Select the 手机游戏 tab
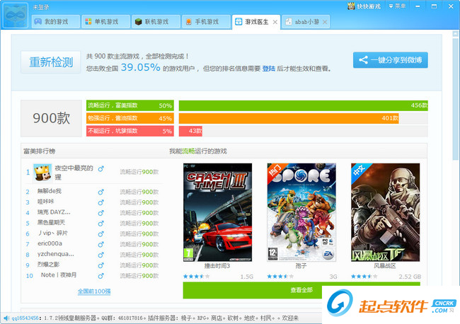The image size is (460, 324). (206, 22)
